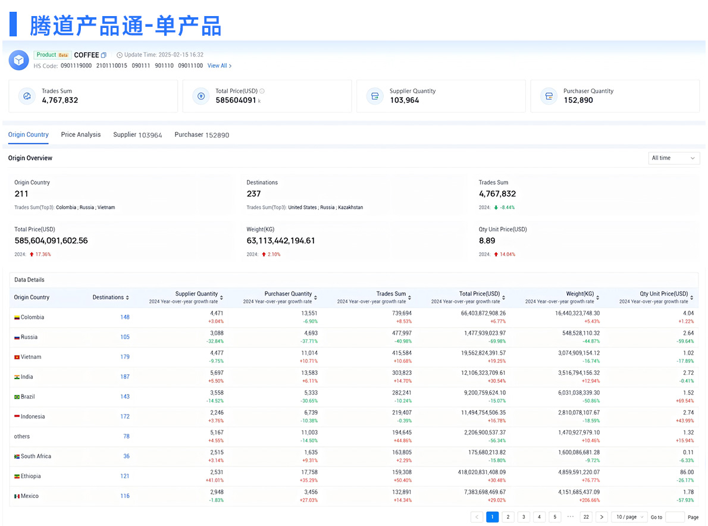Viewport: 708px width, 526px height.
Task: Expand HS codes with View All
Action: point(220,66)
